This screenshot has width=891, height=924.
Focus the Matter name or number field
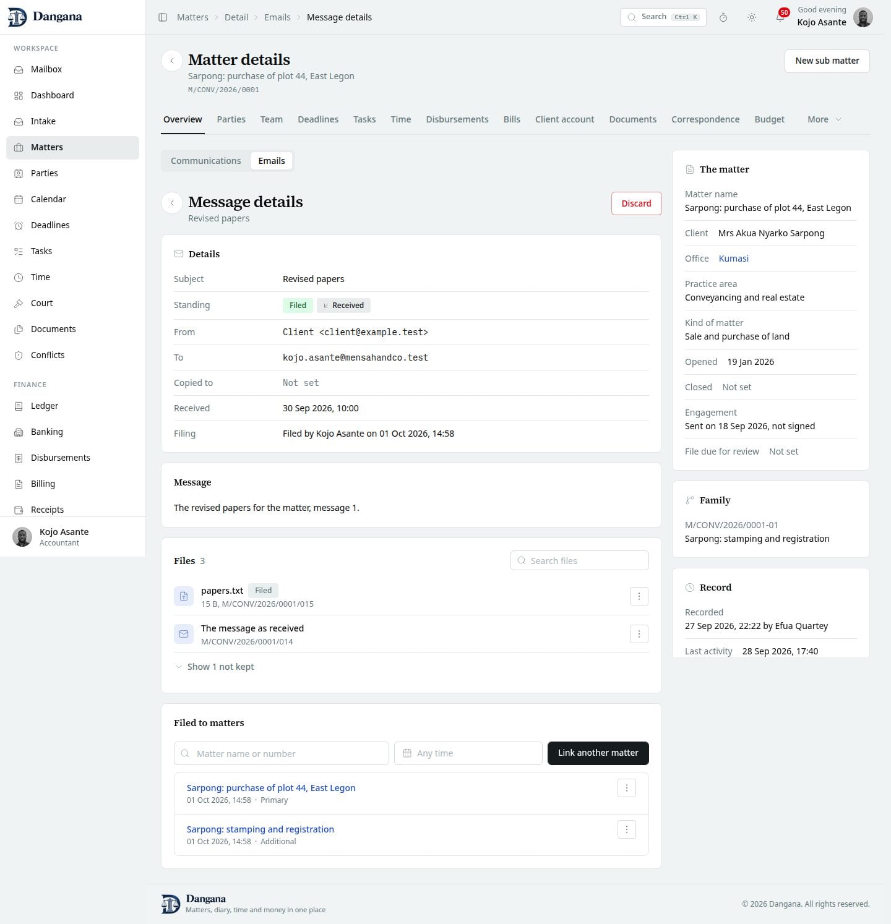[281, 753]
